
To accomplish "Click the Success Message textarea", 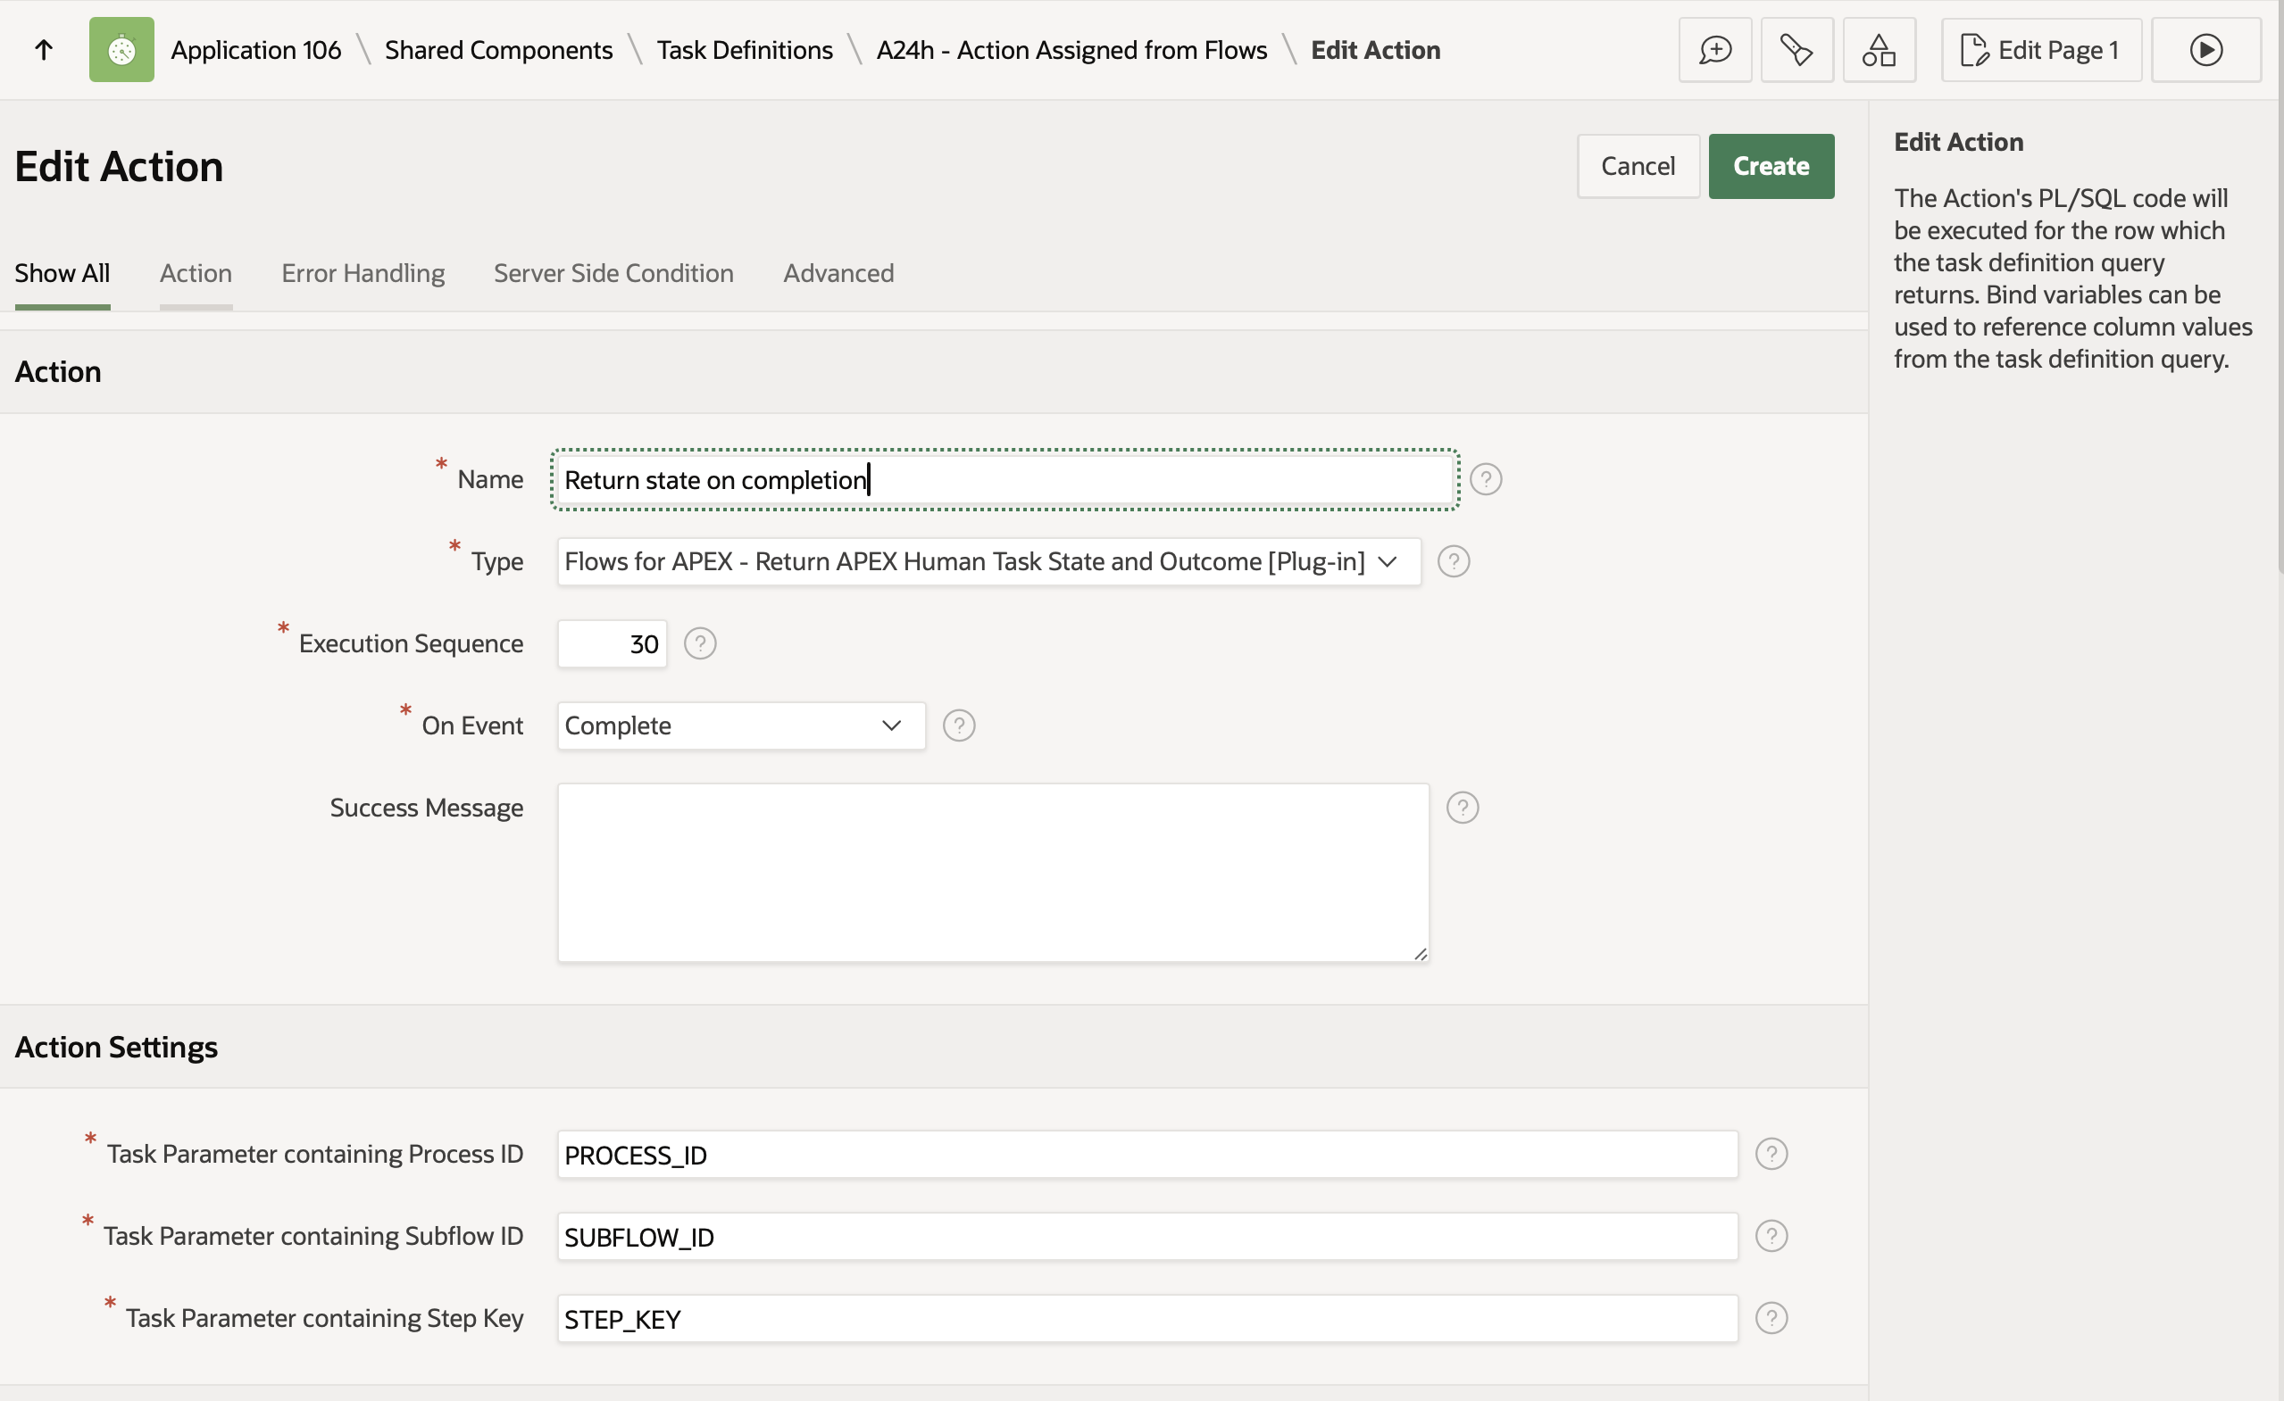I will point(993,873).
